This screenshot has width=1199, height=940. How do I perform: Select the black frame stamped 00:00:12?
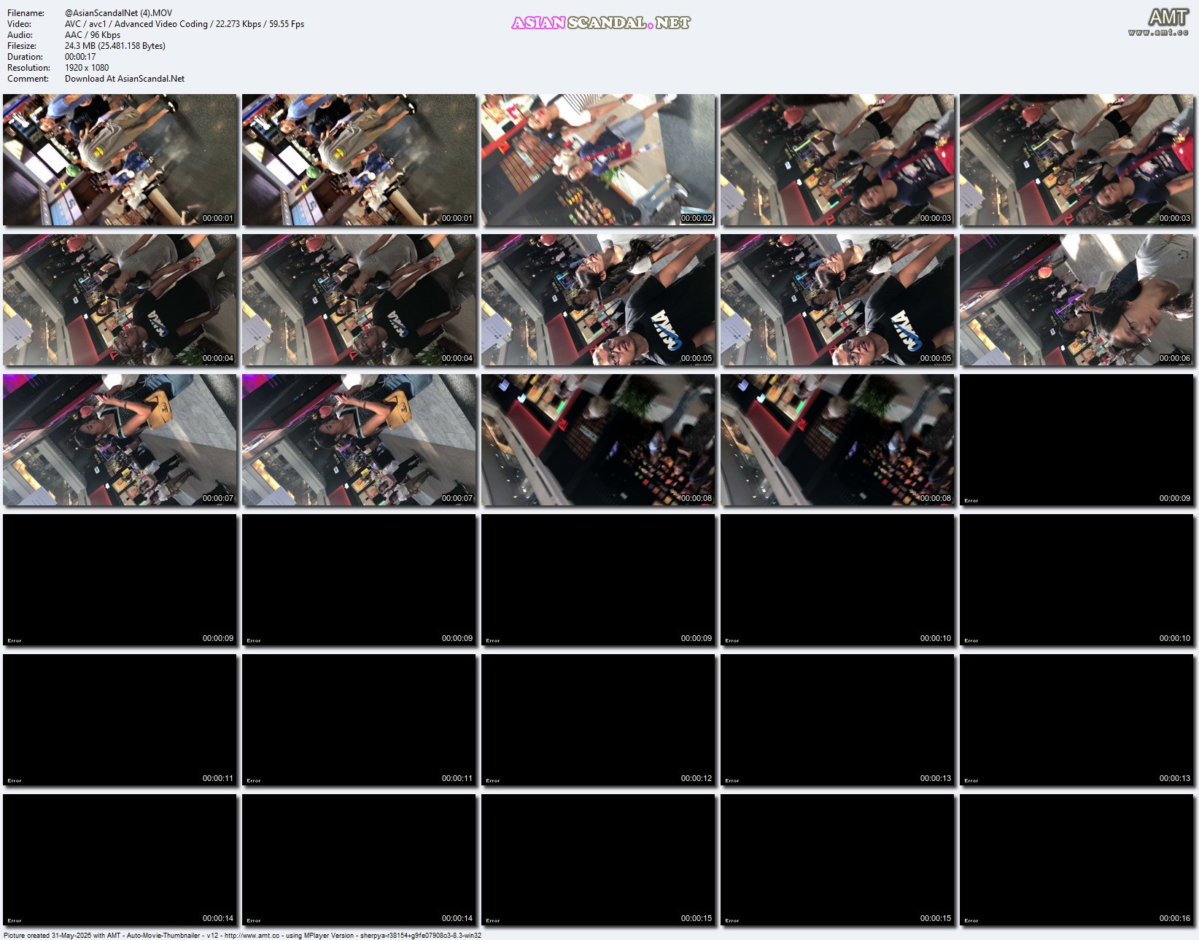coord(598,720)
